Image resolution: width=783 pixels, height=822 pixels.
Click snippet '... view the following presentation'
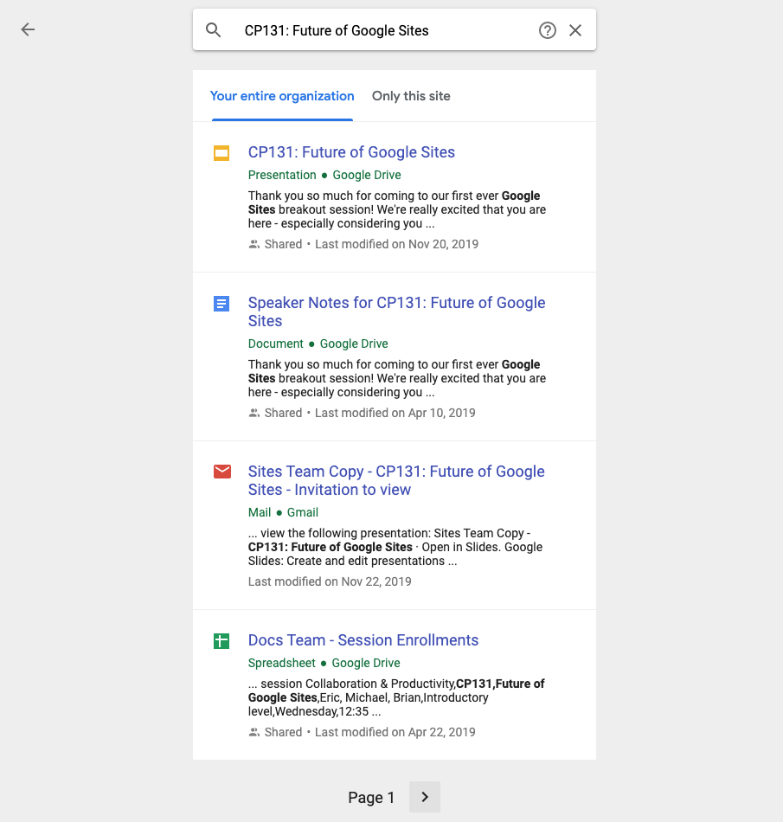(395, 548)
